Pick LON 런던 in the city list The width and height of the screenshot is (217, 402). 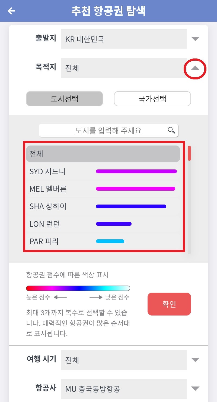click(54, 224)
